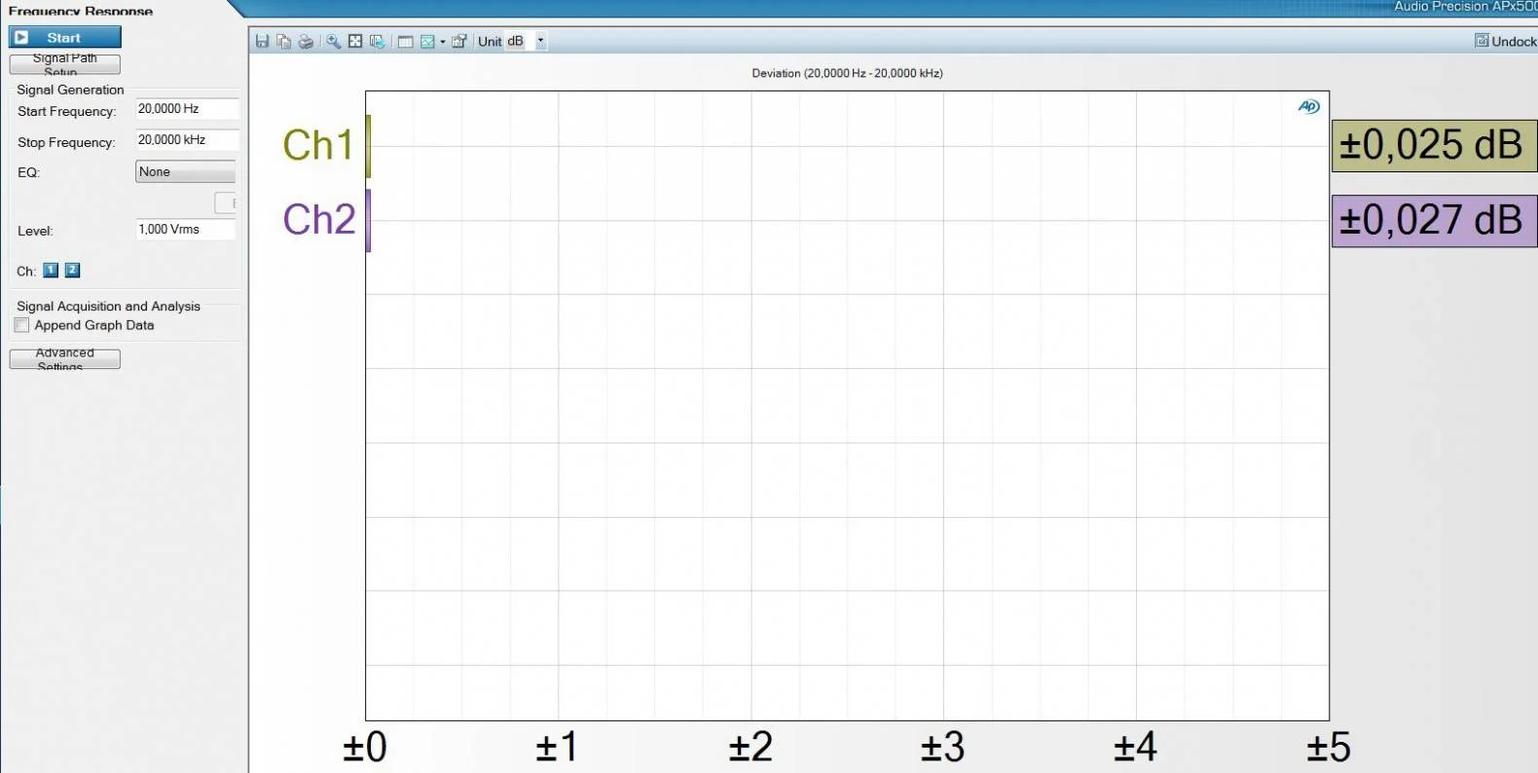
Task: Toggle generator channel 1
Action: pyautogui.click(x=51, y=271)
